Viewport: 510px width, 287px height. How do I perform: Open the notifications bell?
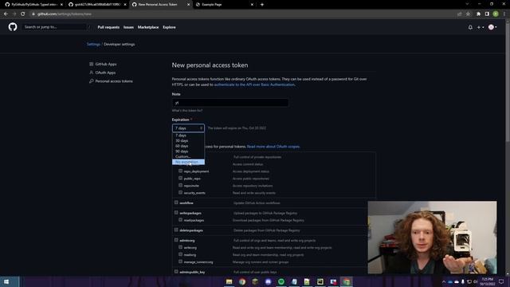(470, 27)
